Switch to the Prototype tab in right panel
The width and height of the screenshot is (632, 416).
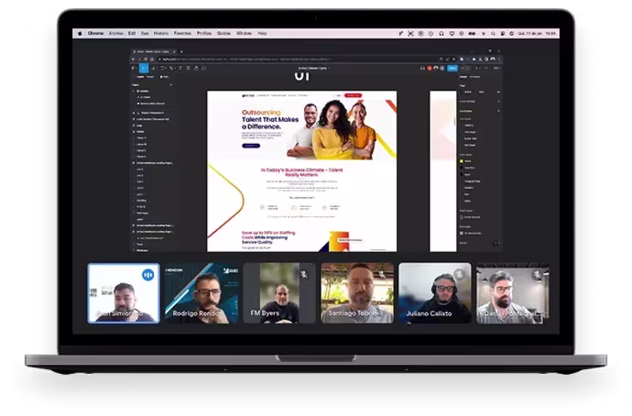pyautogui.click(x=475, y=77)
